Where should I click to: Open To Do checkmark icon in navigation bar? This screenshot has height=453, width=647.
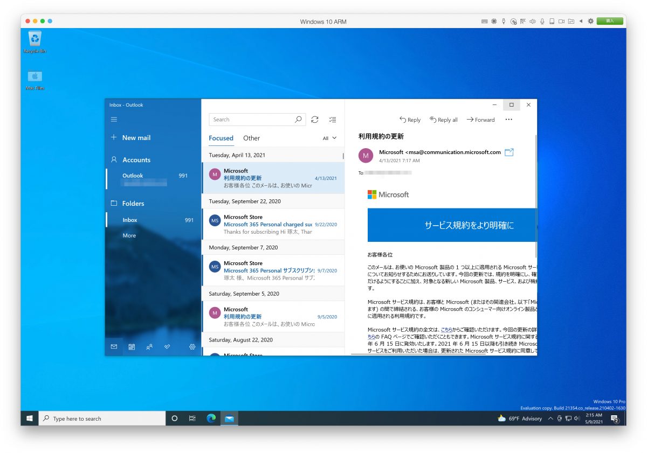click(x=167, y=347)
